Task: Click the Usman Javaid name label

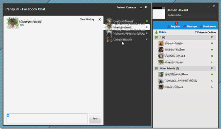Action: (177, 10)
